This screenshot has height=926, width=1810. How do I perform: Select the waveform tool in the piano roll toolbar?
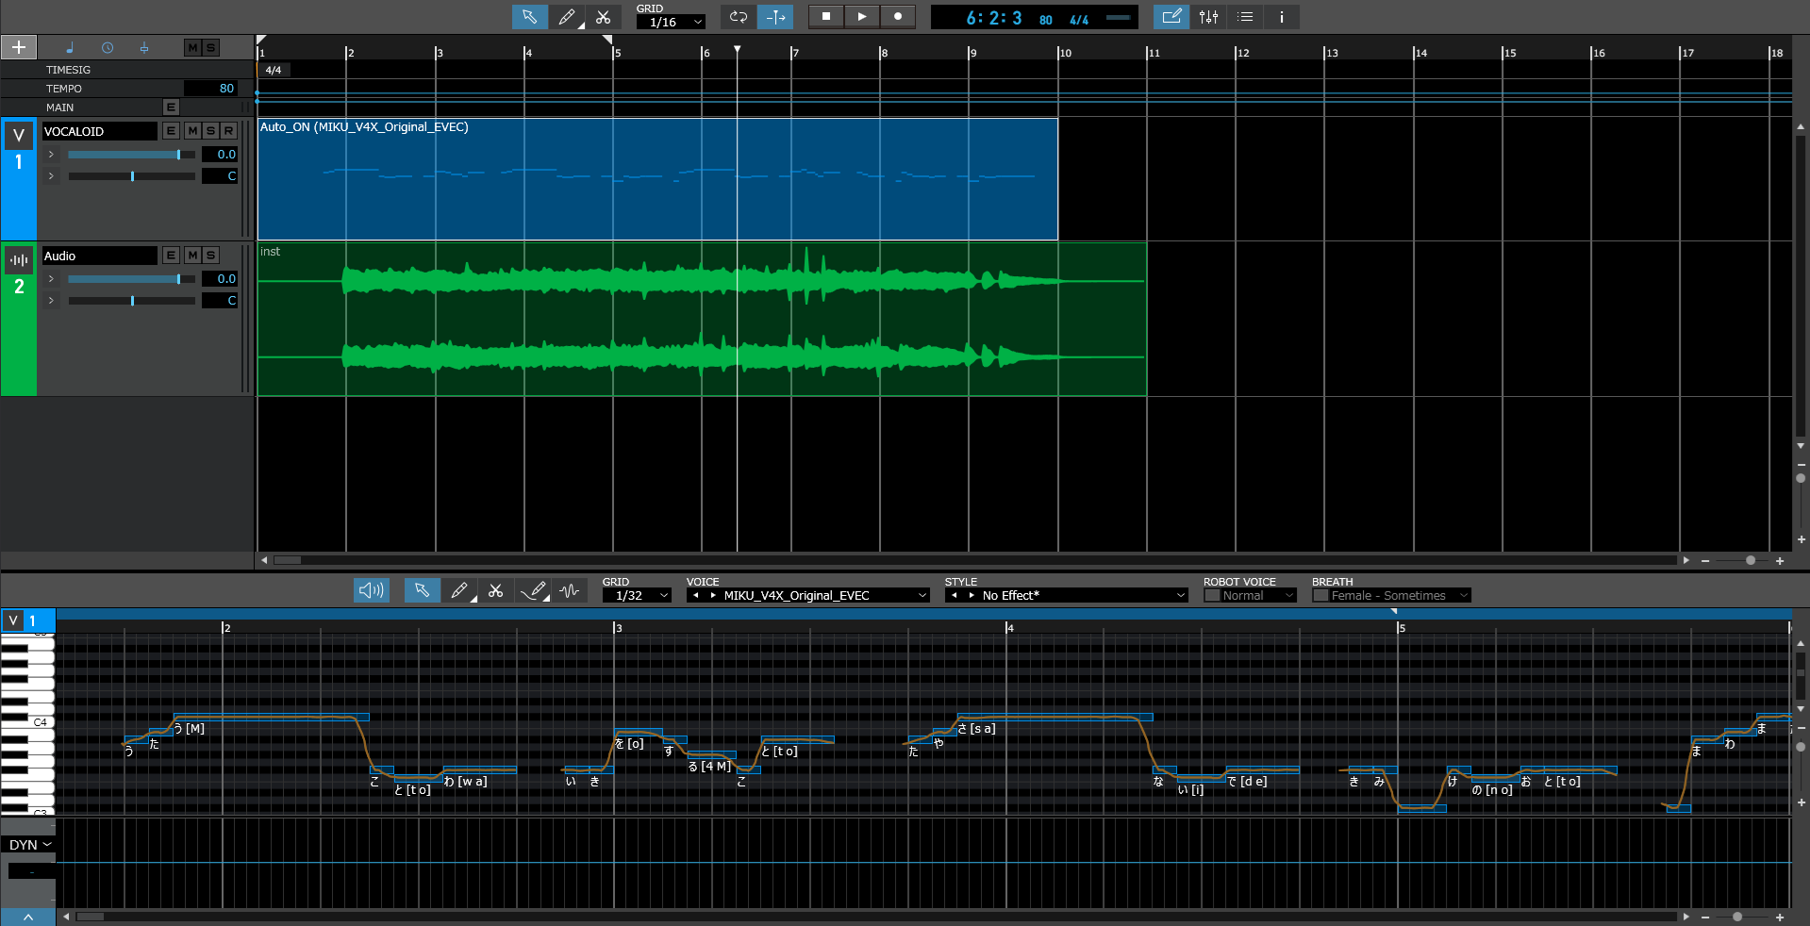(570, 590)
